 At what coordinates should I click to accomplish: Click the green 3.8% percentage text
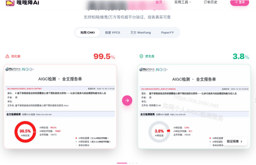[x=241, y=56]
